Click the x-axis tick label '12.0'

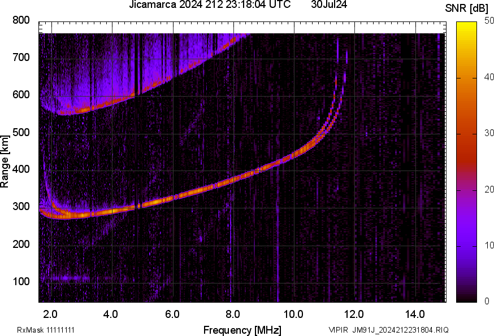tap(354, 314)
